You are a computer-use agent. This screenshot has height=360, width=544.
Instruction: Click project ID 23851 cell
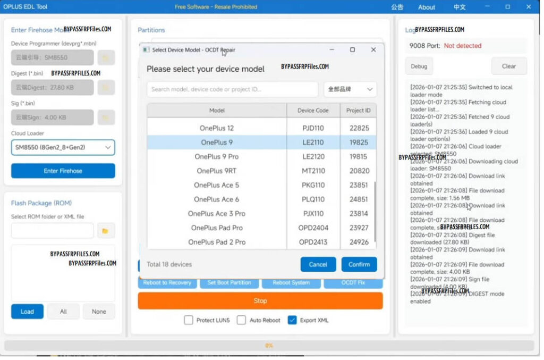(x=359, y=185)
